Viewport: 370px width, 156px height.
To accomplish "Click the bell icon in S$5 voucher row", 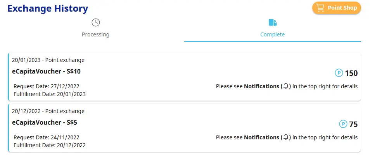I will [x=286, y=137].
